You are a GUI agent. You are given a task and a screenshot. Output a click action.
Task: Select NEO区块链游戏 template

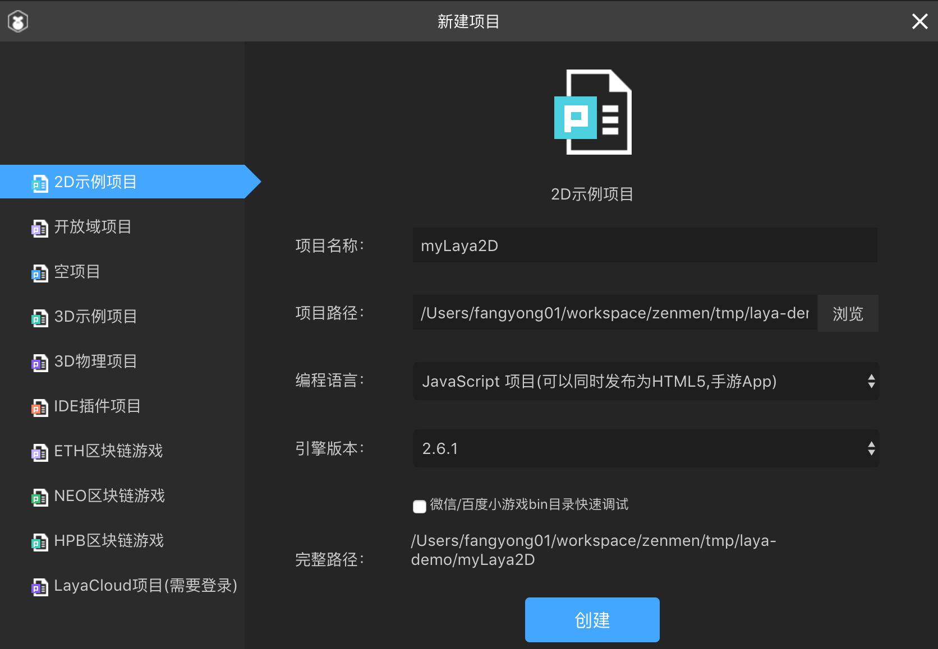pos(122,495)
